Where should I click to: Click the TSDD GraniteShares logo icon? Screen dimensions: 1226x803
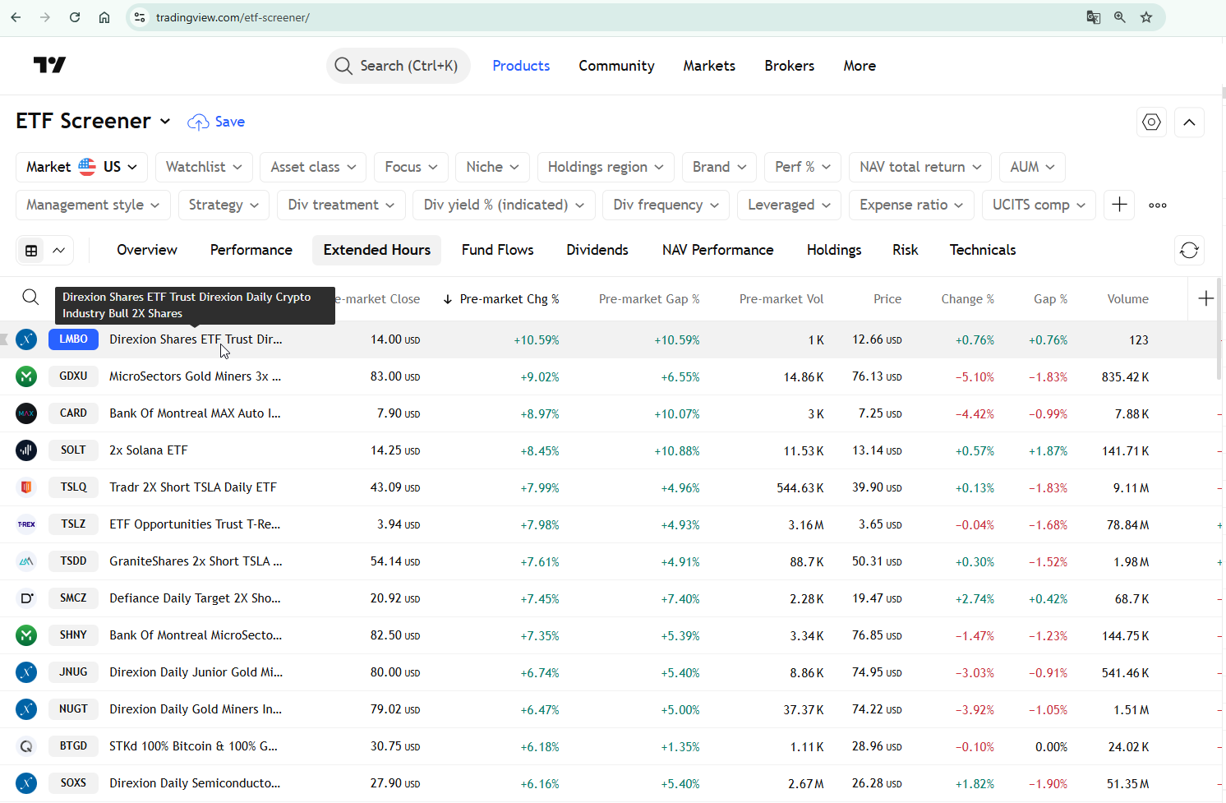click(26, 561)
